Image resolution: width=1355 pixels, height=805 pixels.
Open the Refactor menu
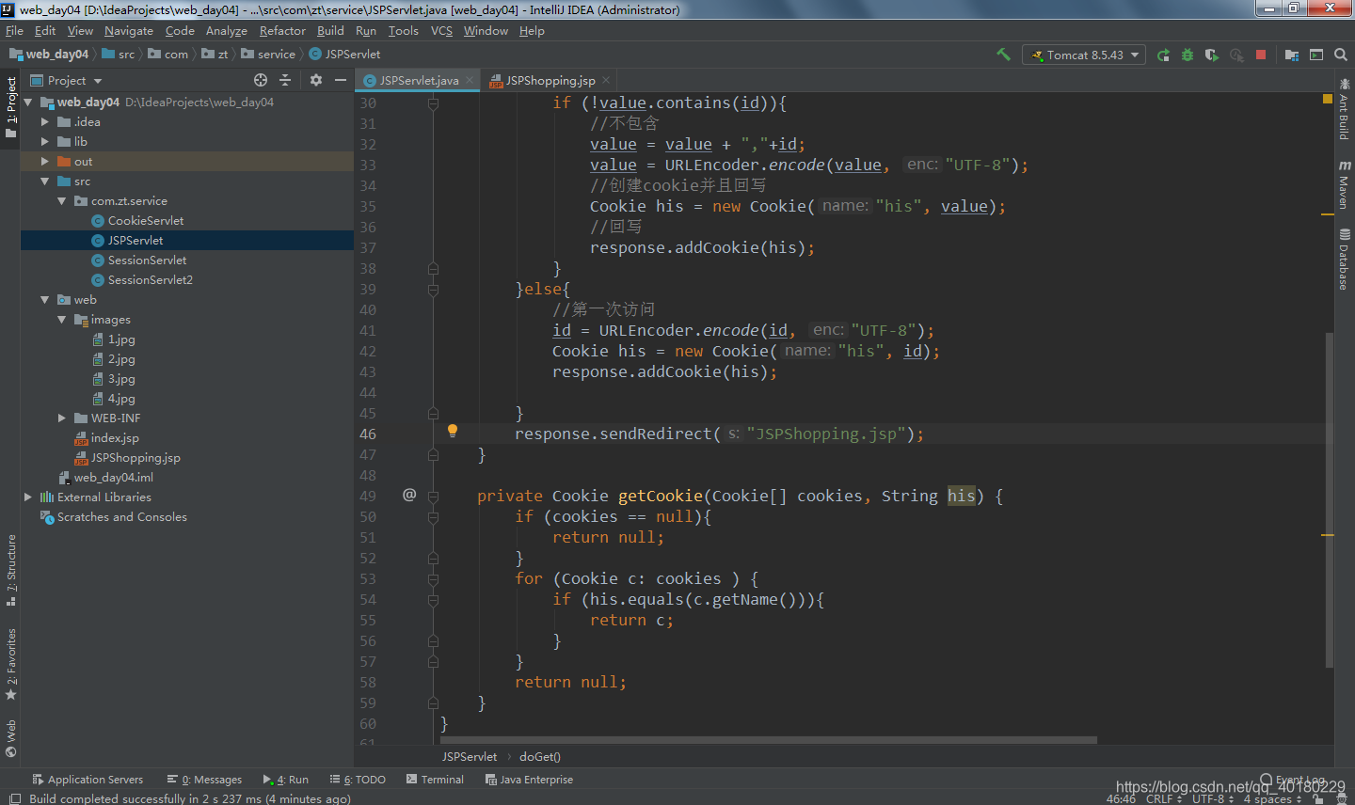coord(282,30)
